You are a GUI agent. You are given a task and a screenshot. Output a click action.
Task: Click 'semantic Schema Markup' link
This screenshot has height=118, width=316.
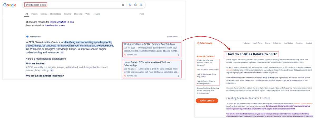(x=303, y=103)
